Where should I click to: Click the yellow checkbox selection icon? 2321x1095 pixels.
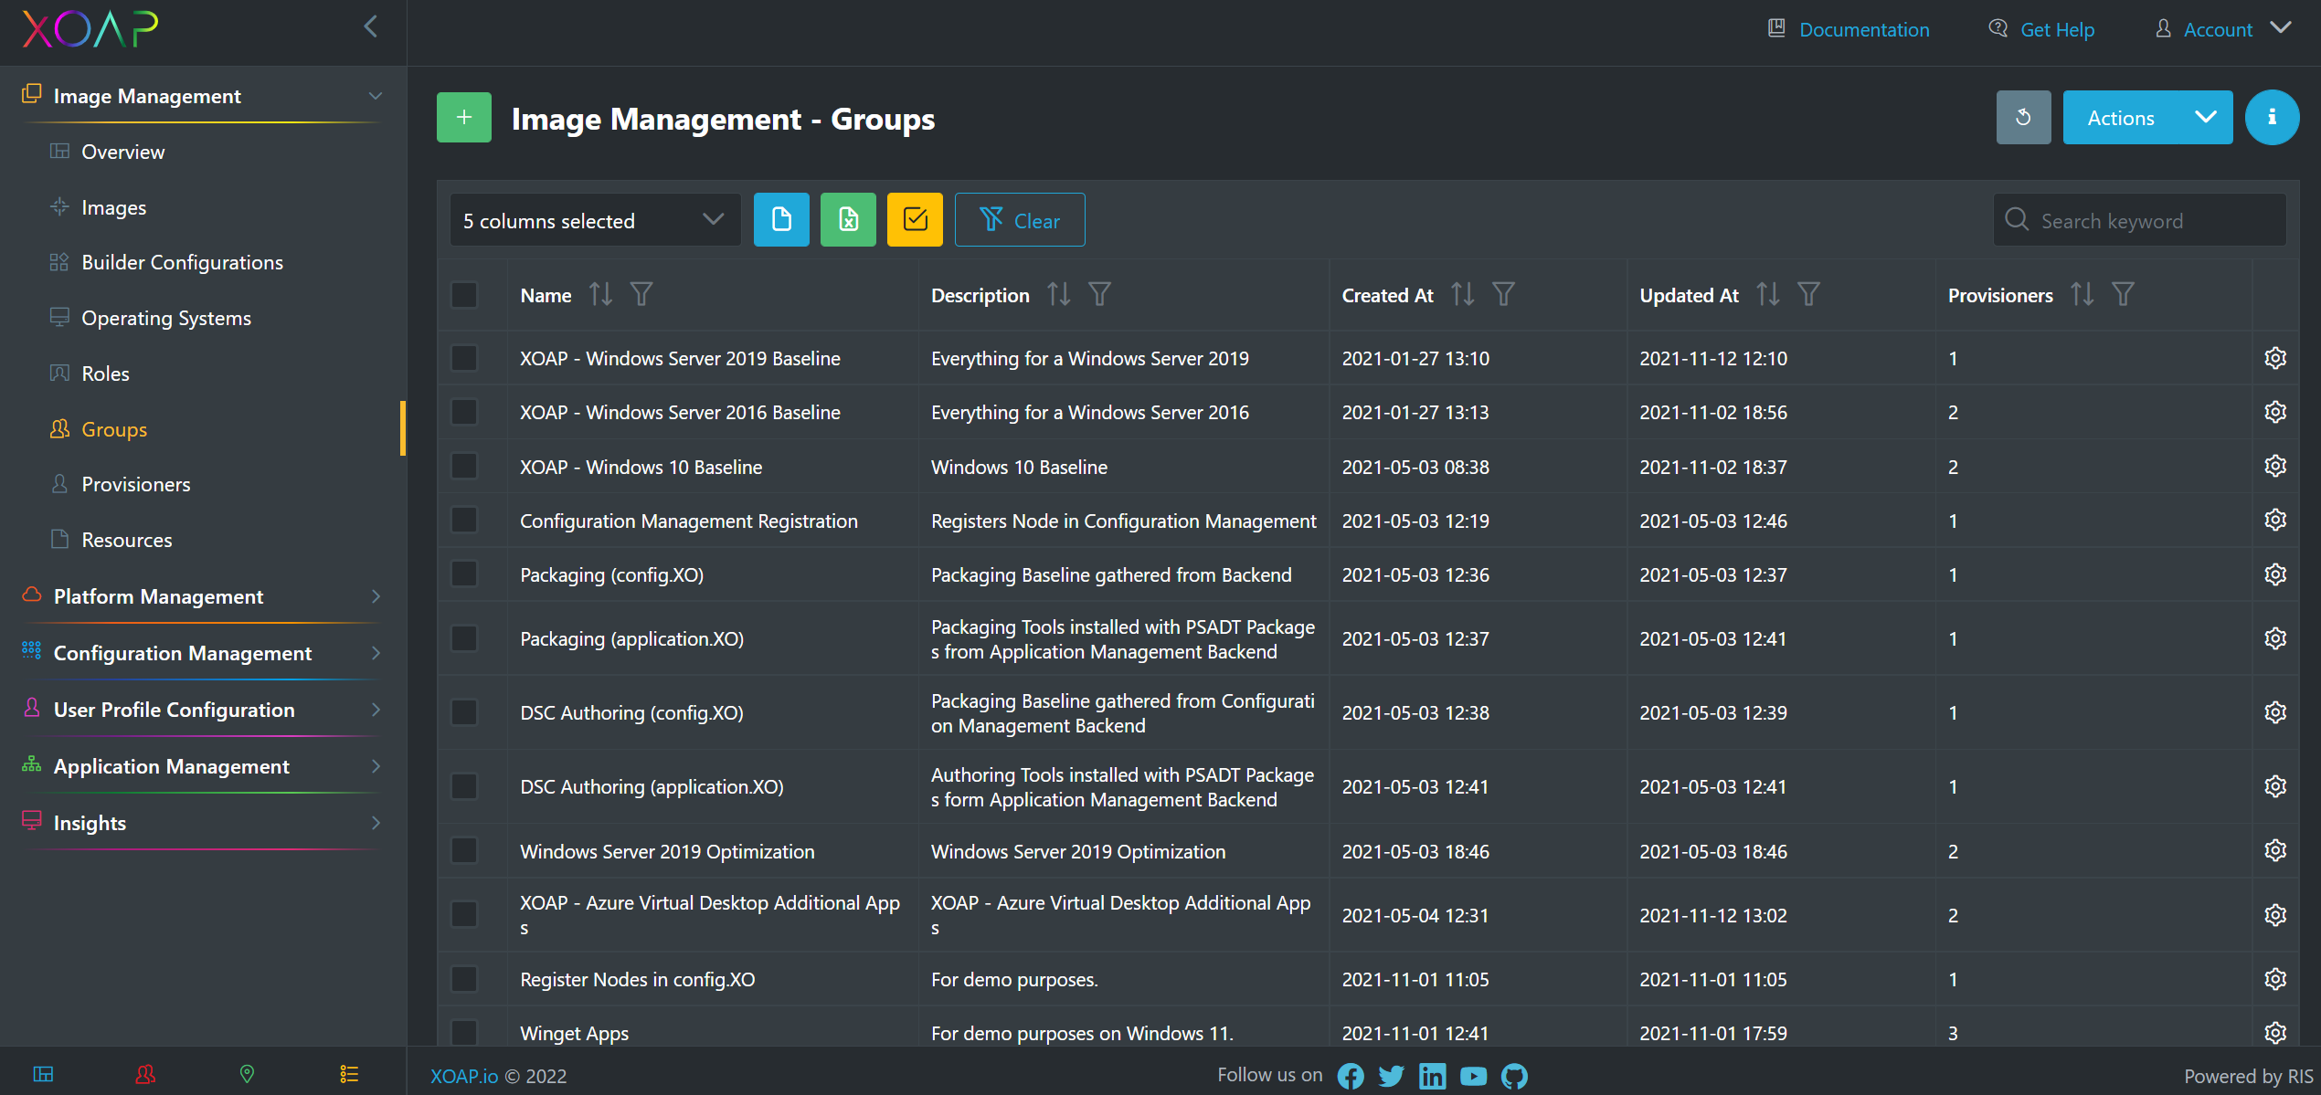coord(915,220)
